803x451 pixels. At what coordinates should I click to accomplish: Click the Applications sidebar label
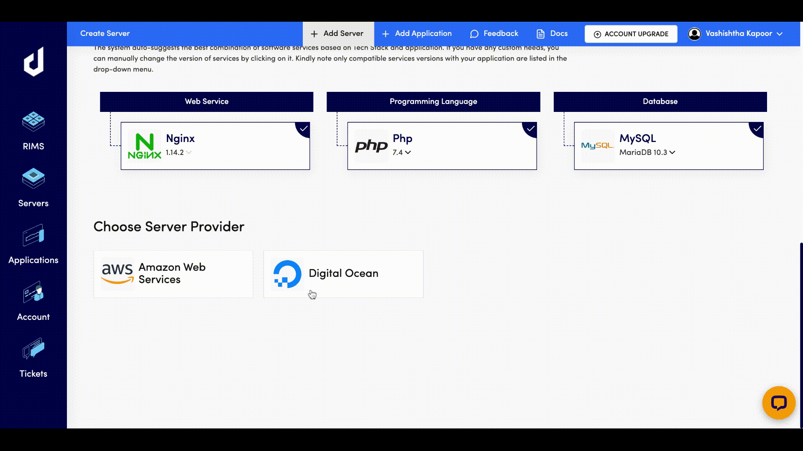pyautogui.click(x=33, y=260)
